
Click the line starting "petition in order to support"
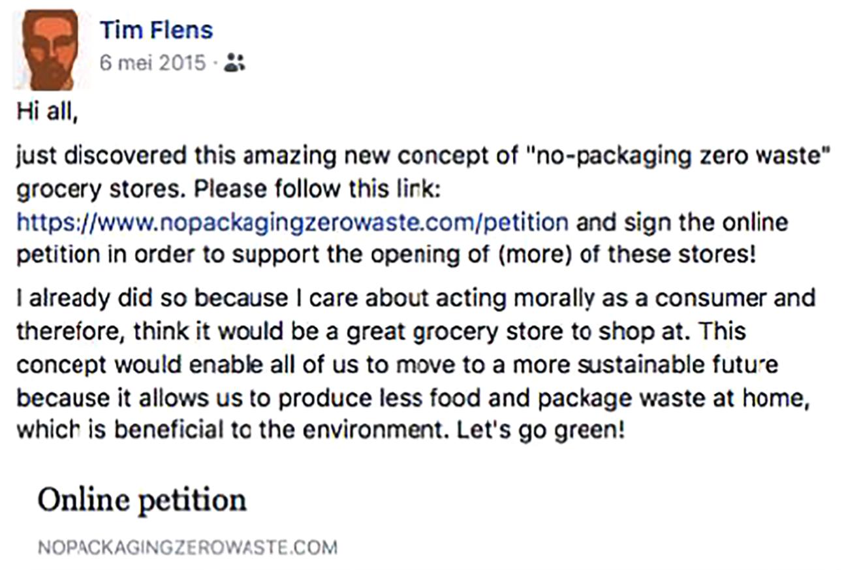(x=386, y=255)
